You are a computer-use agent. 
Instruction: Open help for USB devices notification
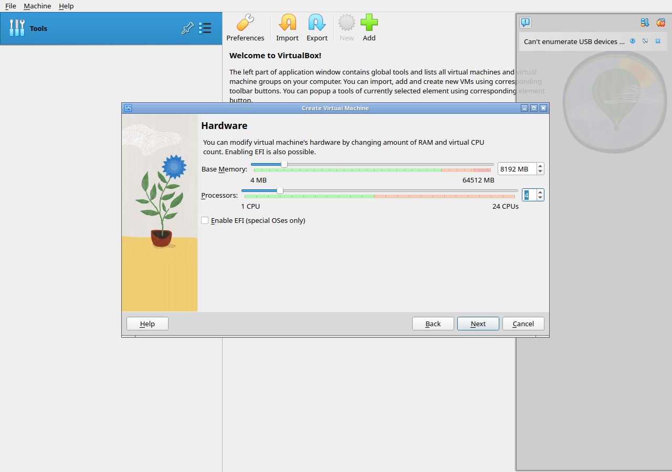coord(633,41)
